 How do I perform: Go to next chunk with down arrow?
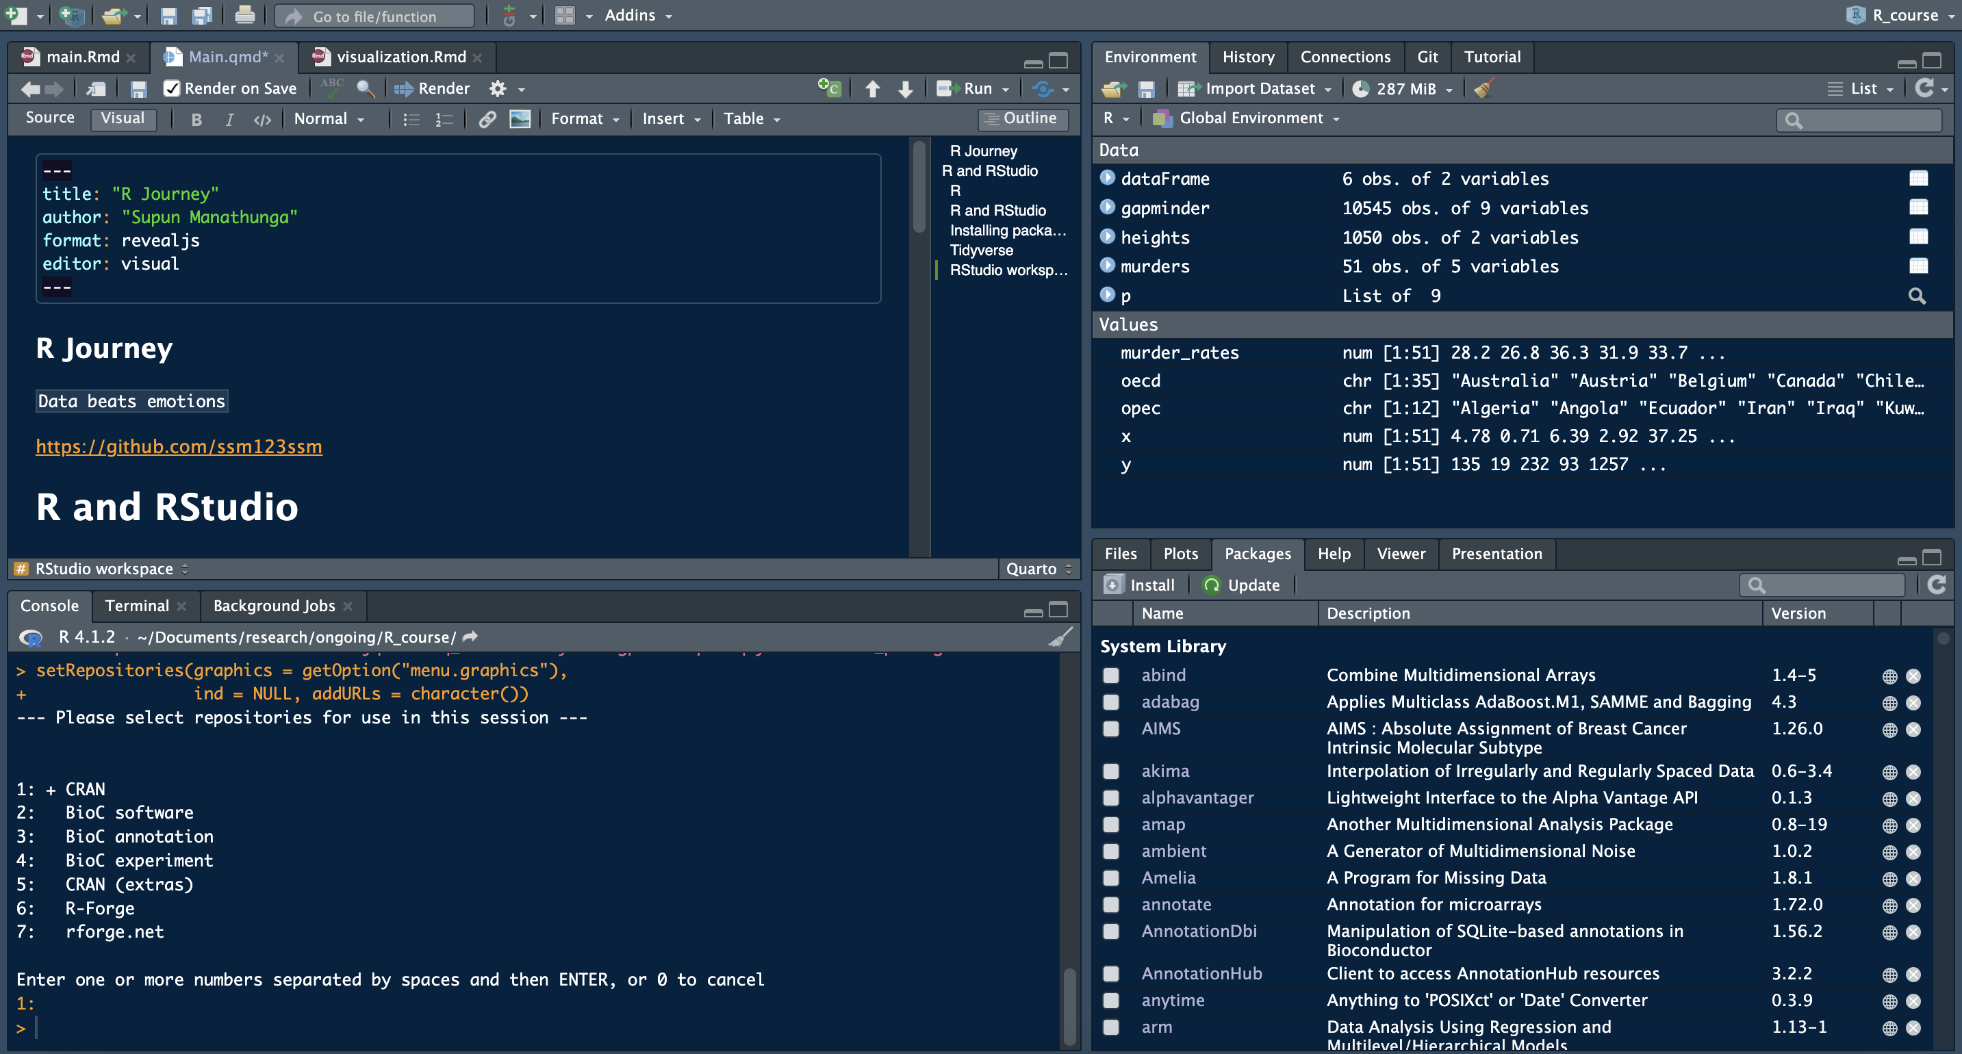click(x=905, y=88)
